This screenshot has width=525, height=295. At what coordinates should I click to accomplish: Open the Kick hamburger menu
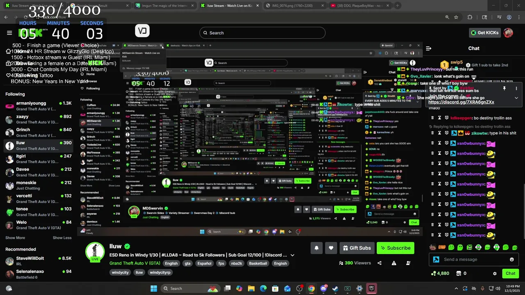coord(9,33)
